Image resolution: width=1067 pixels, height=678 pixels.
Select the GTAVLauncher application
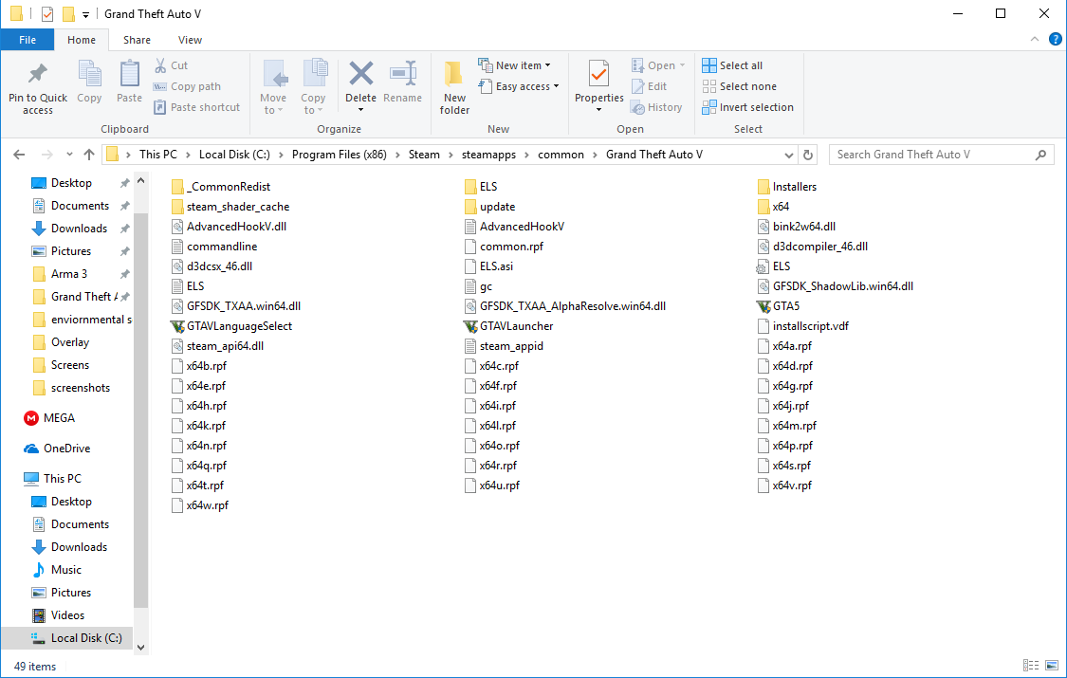pyautogui.click(x=508, y=326)
